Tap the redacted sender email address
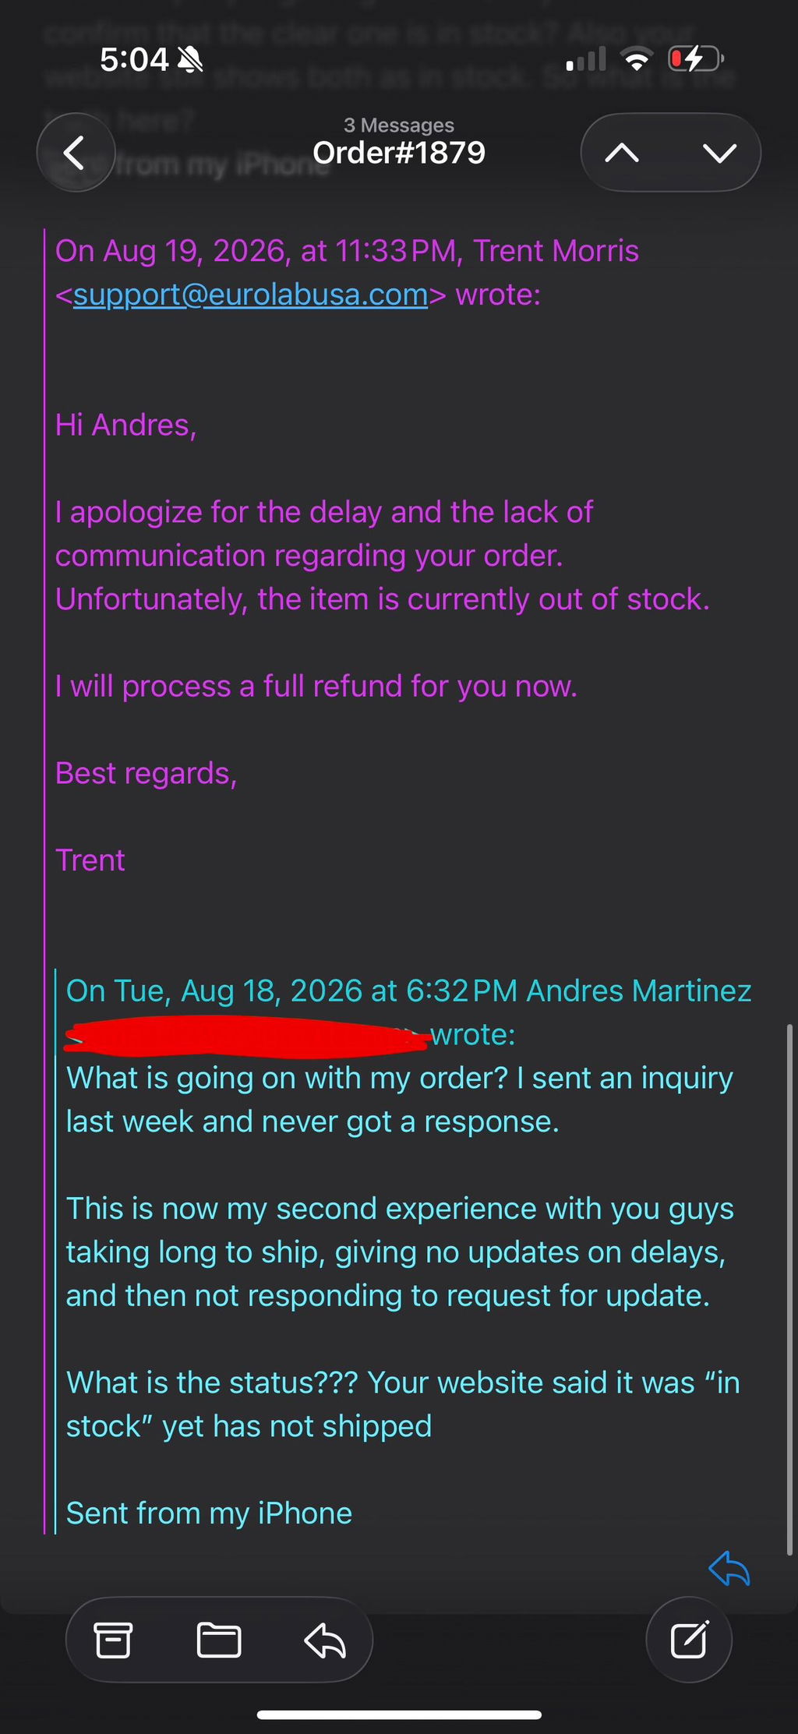The height and width of the screenshot is (1734, 798). click(x=248, y=1037)
